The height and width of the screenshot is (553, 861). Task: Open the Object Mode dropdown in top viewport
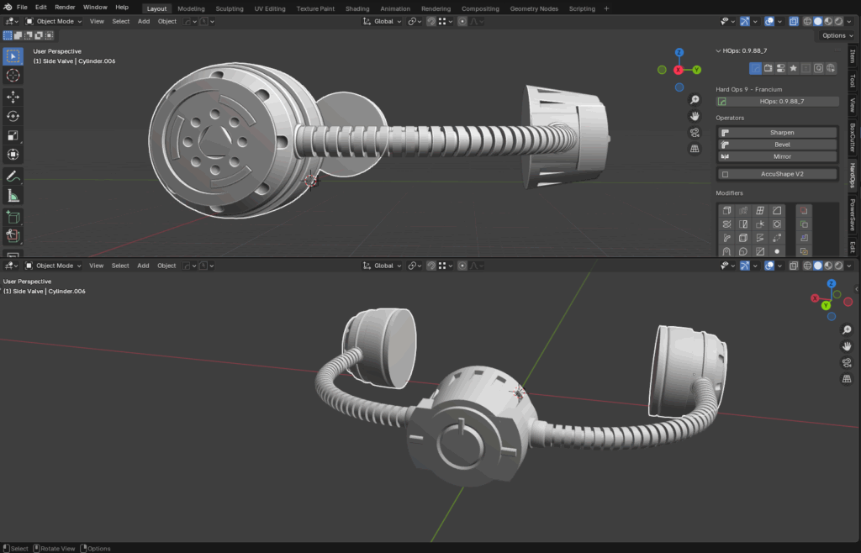pyautogui.click(x=54, y=21)
